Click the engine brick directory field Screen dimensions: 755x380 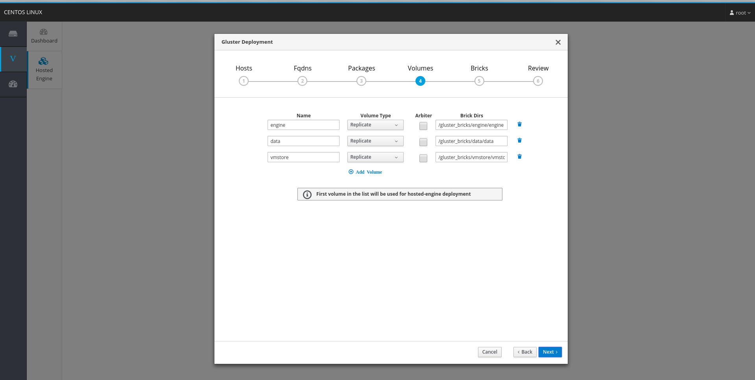[471, 125]
